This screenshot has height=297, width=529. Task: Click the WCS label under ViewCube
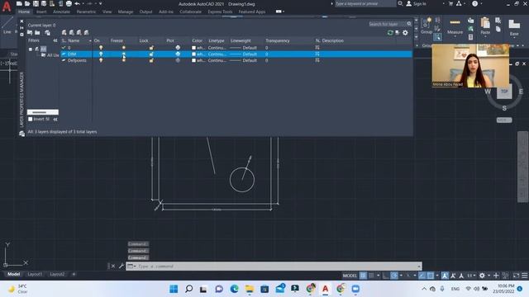tap(504, 120)
